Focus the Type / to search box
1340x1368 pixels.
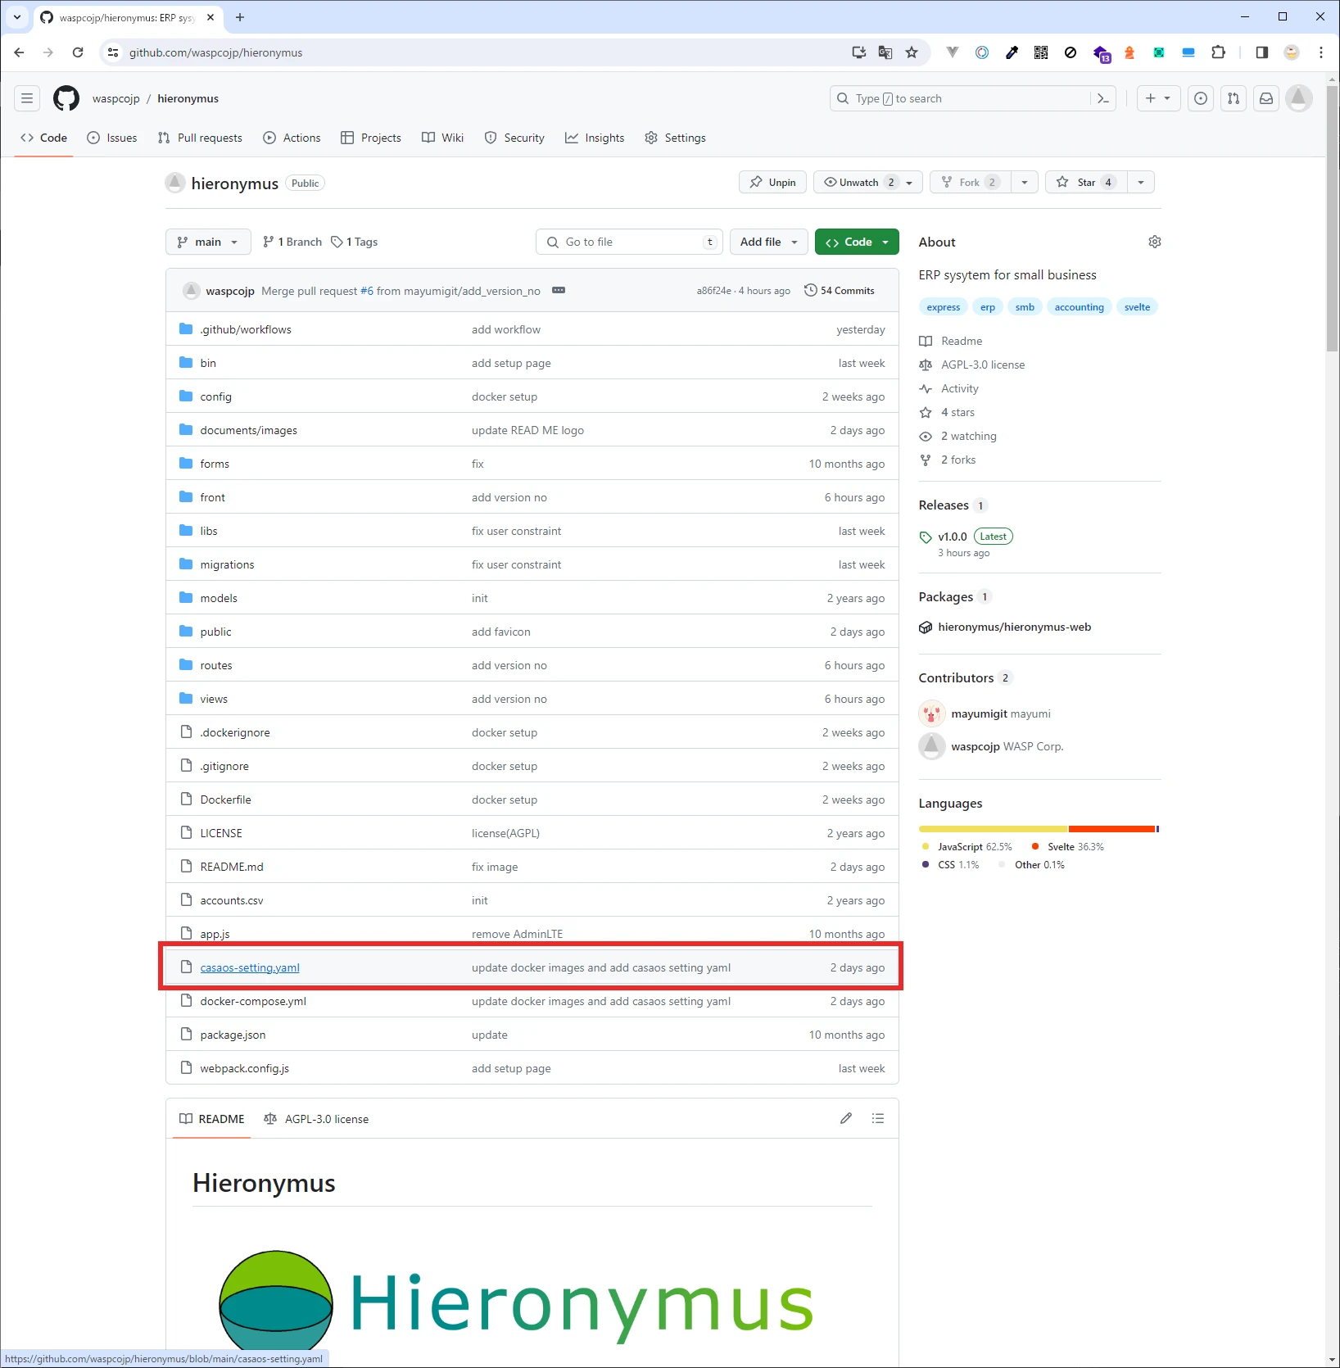coord(973,98)
